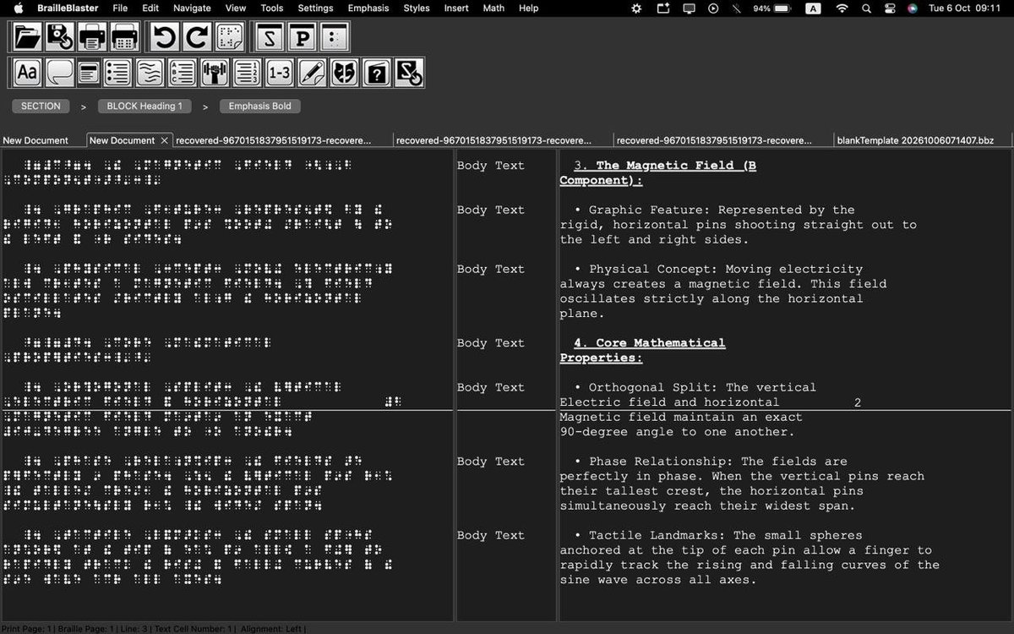The width and height of the screenshot is (1014, 634).
Task: Click the theater masks icon
Action: (x=344, y=73)
